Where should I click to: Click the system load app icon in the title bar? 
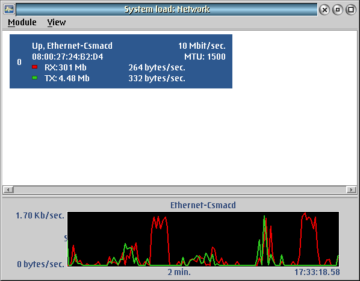tap(9, 10)
